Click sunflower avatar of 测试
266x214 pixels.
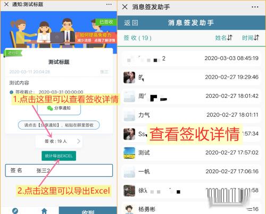click(129, 153)
